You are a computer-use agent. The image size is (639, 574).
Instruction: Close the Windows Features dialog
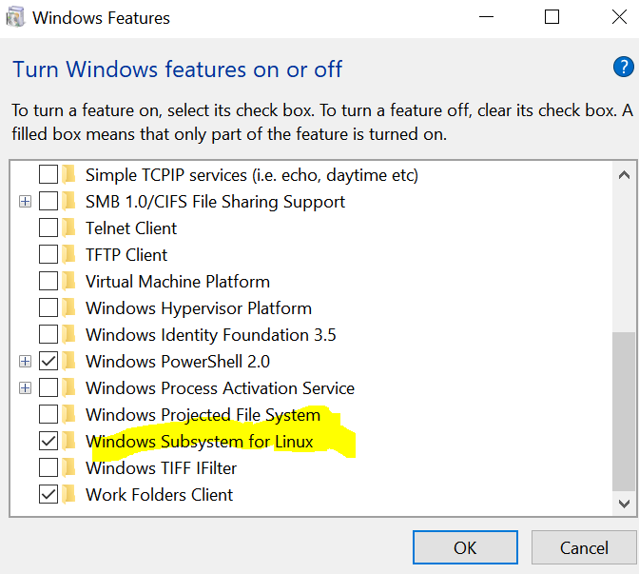pyautogui.click(x=619, y=17)
